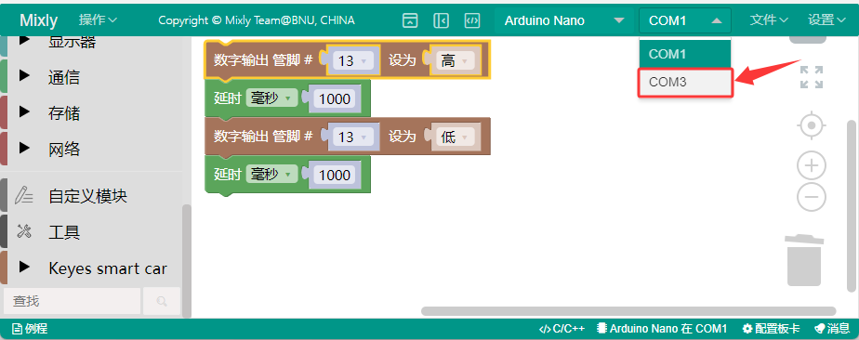Select COM3 in port list
Image resolution: width=859 pixels, height=340 pixels.
[685, 83]
